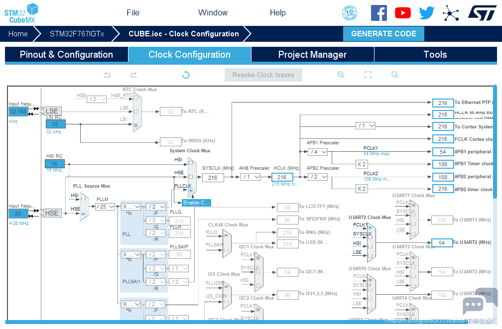
Task: Click the LSE input frequency field 32.768
Action: (18, 111)
